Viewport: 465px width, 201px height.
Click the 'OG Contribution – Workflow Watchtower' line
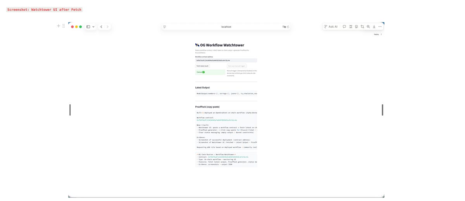click(x=216, y=154)
